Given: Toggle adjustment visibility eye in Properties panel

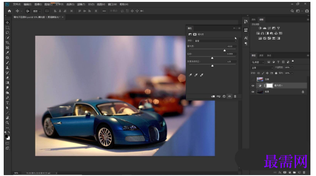Looking at the screenshot, I should (230, 96).
